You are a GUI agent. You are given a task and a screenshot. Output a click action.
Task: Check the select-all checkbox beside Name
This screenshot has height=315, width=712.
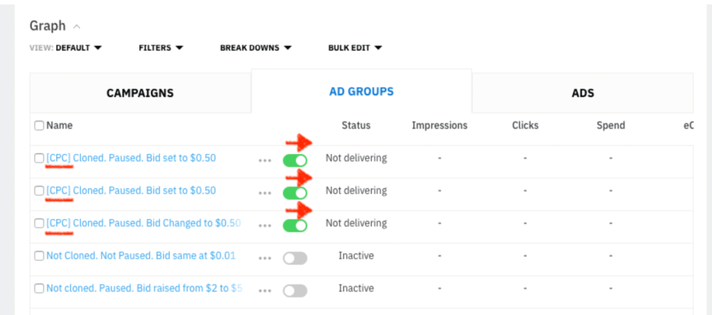(40, 126)
